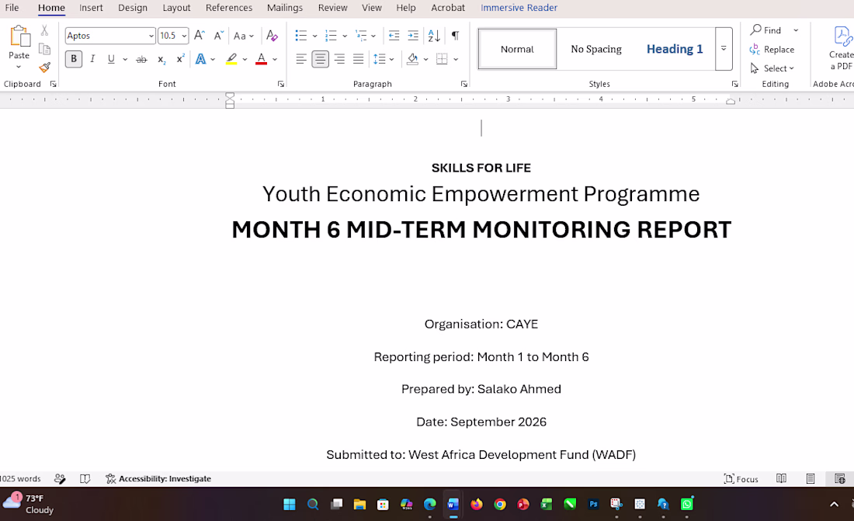Apply strikethrough formatting

tap(141, 59)
